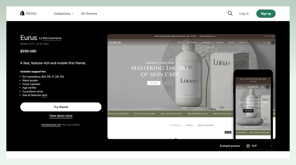Expand the Collections menu
This screenshot has height=165, width=296.
tap(64, 14)
